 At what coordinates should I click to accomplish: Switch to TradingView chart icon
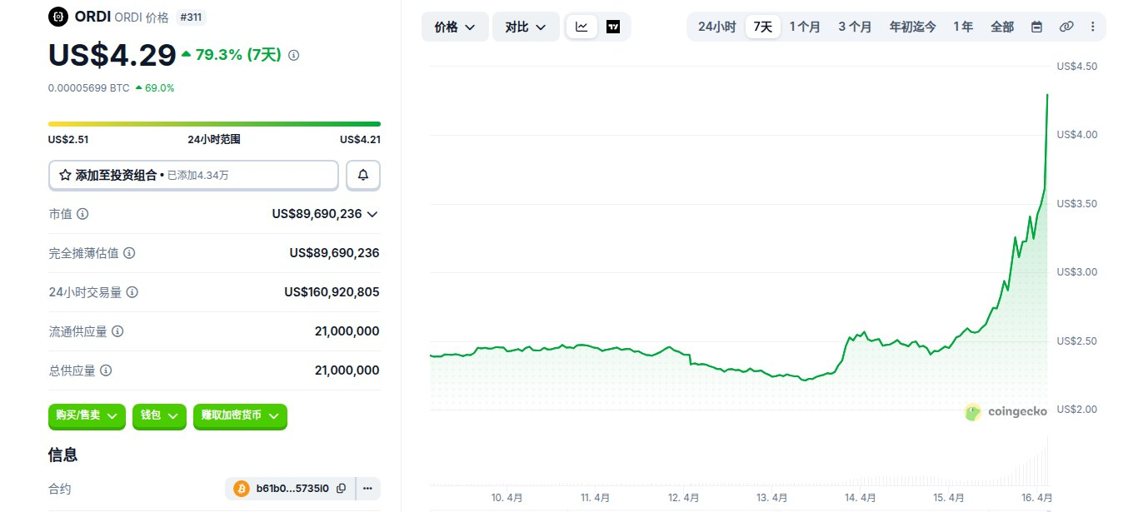coord(613,27)
